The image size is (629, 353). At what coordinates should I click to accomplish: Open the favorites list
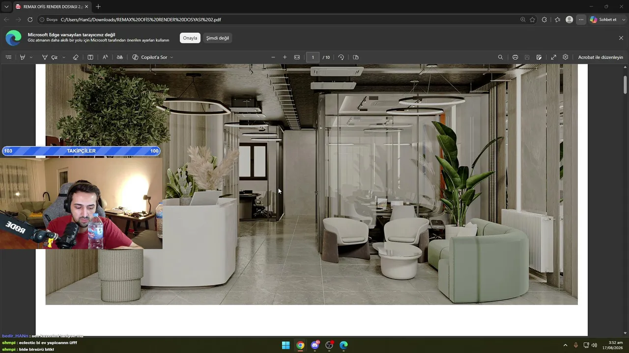[557, 20]
